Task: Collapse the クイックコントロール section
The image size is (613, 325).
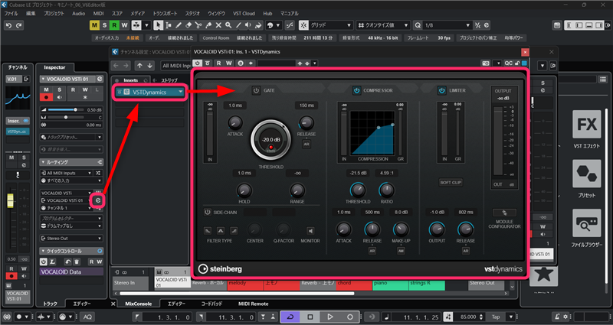Action: click(x=71, y=251)
